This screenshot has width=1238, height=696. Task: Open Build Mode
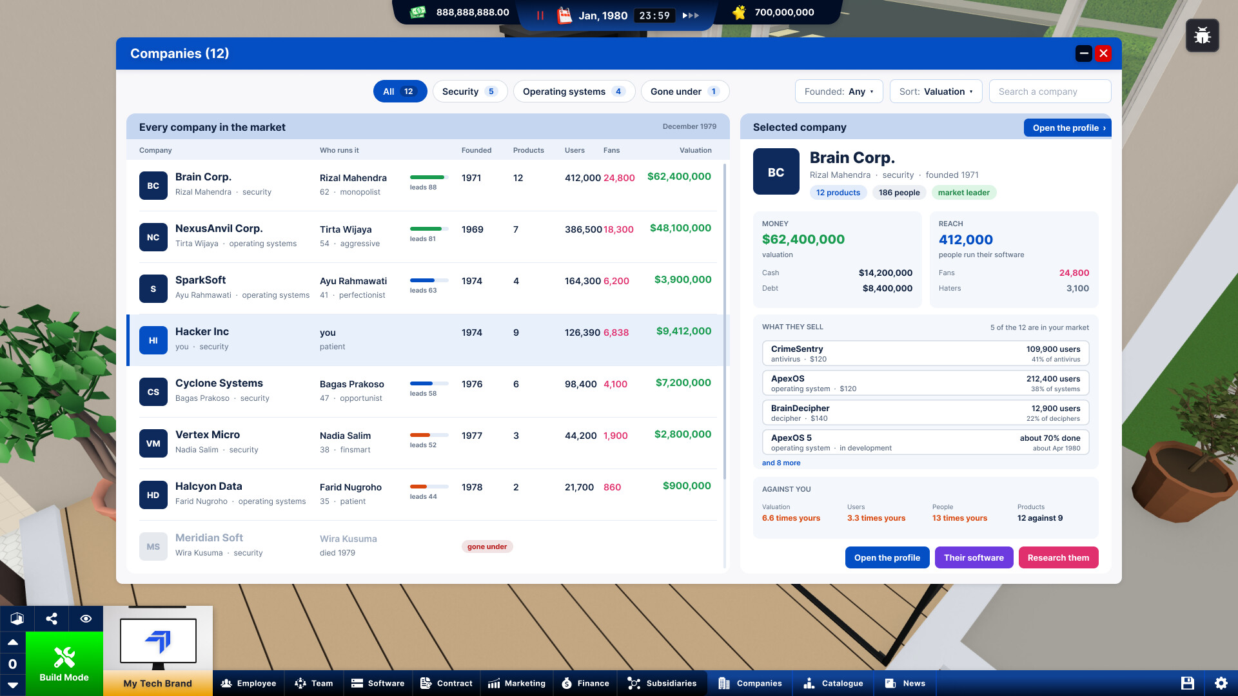[64, 664]
